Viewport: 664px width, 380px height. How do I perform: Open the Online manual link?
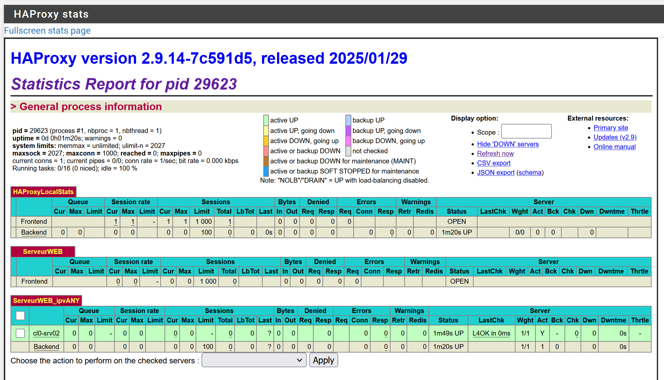coord(615,147)
